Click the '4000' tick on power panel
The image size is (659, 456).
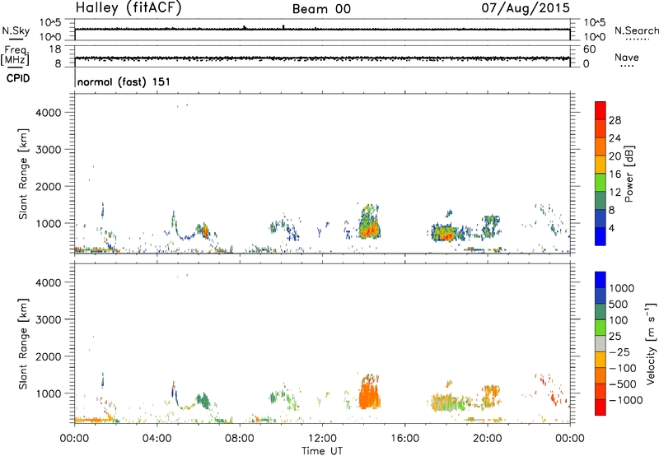(x=49, y=113)
